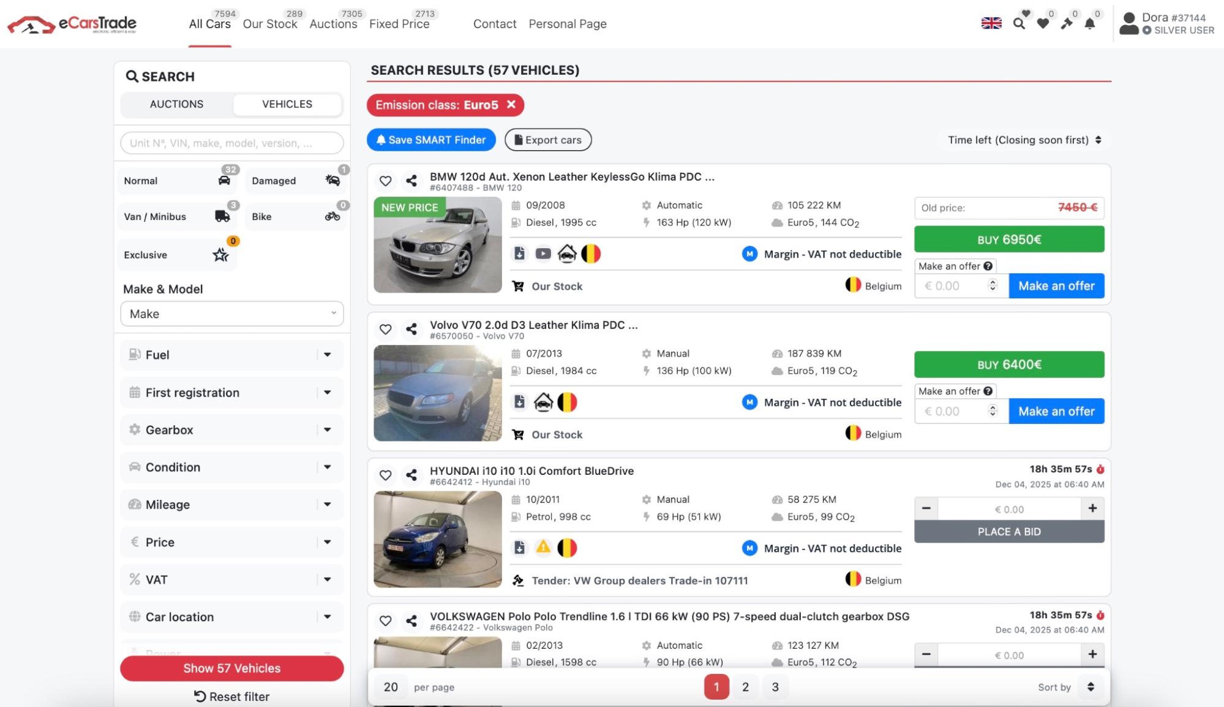The image size is (1224, 707).
Task: Toggle the Damaged vehicle type filter
Action: click(x=296, y=181)
